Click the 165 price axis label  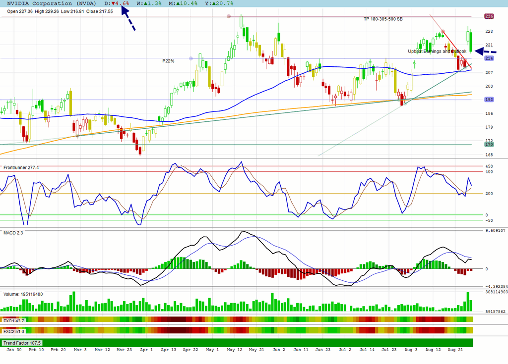(x=489, y=155)
